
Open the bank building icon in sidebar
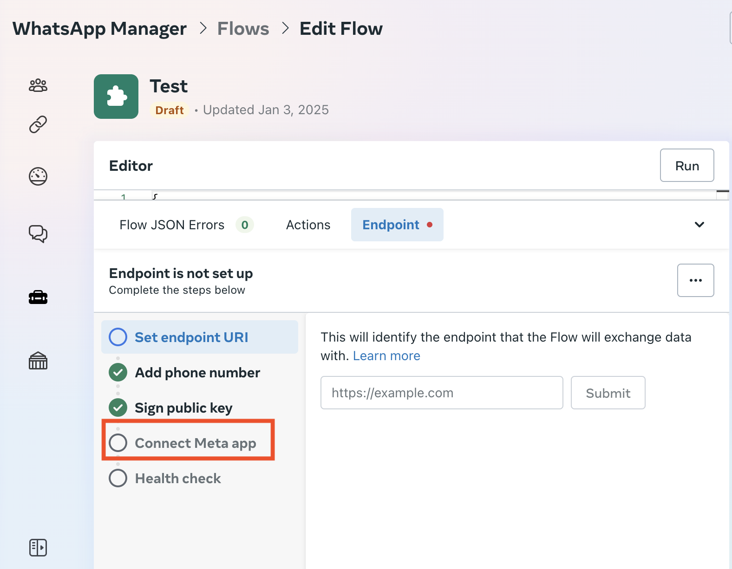pos(38,361)
